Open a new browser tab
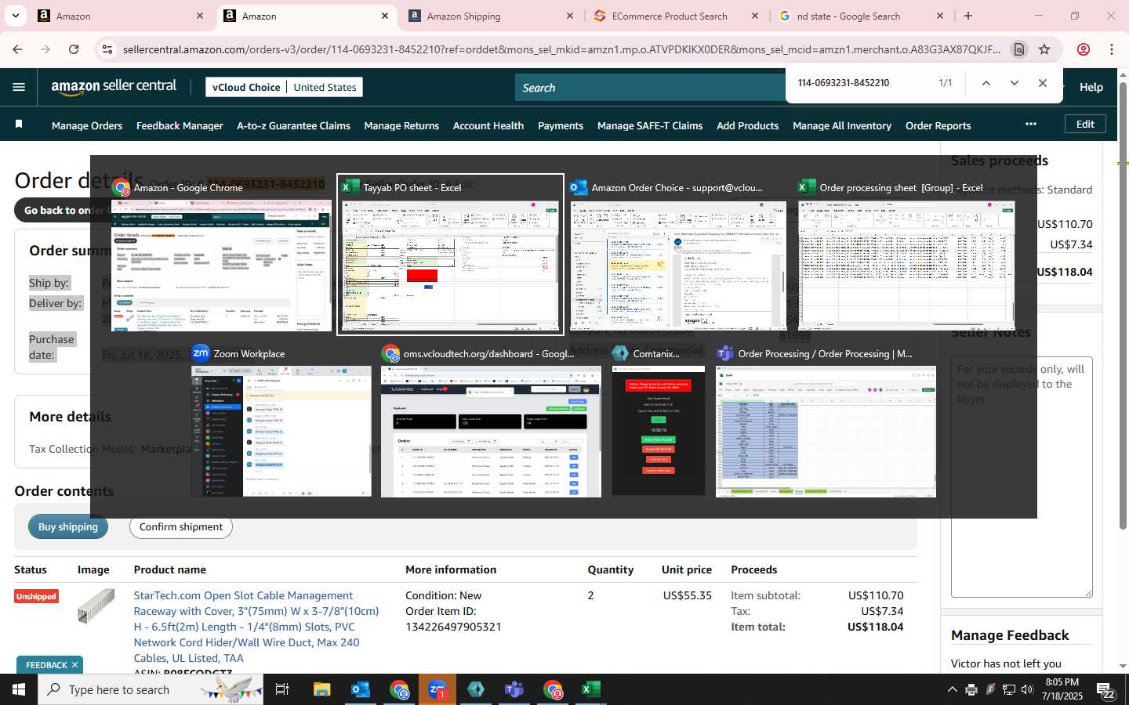The image size is (1129, 705). tap(968, 16)
